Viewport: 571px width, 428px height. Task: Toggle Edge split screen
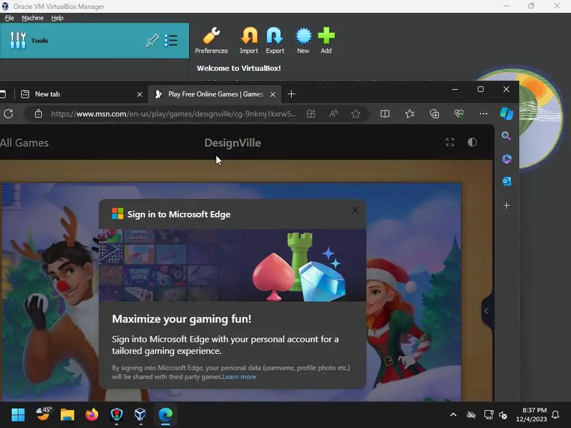(x=385, y=114)
